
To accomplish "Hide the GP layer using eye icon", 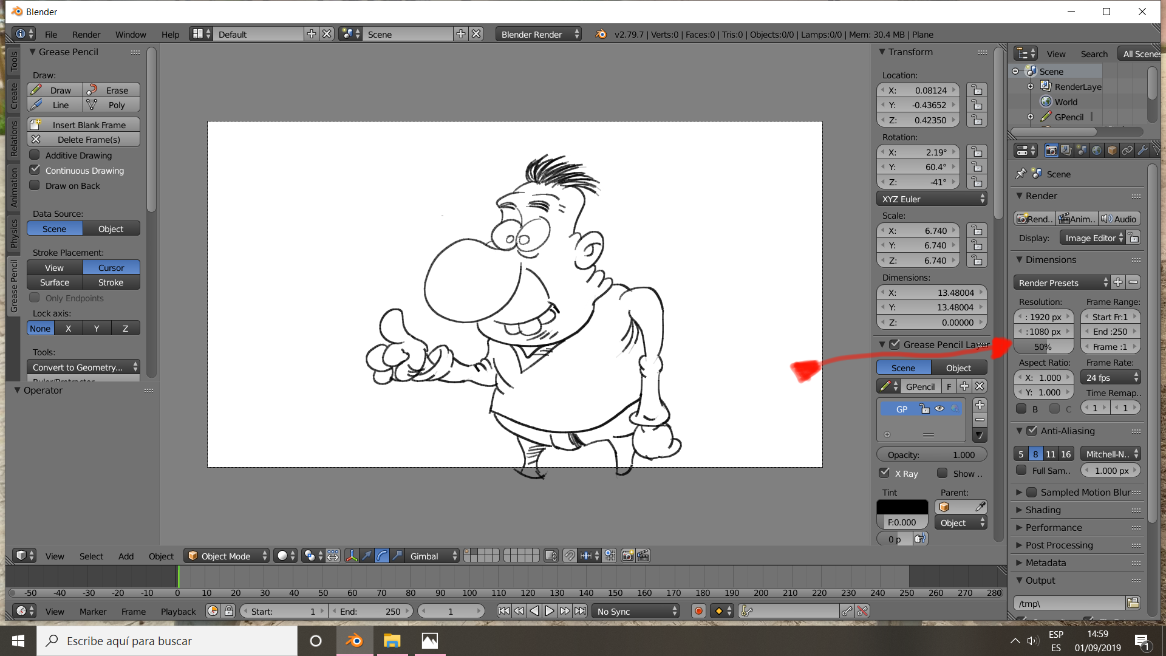I will coord(939,409).
